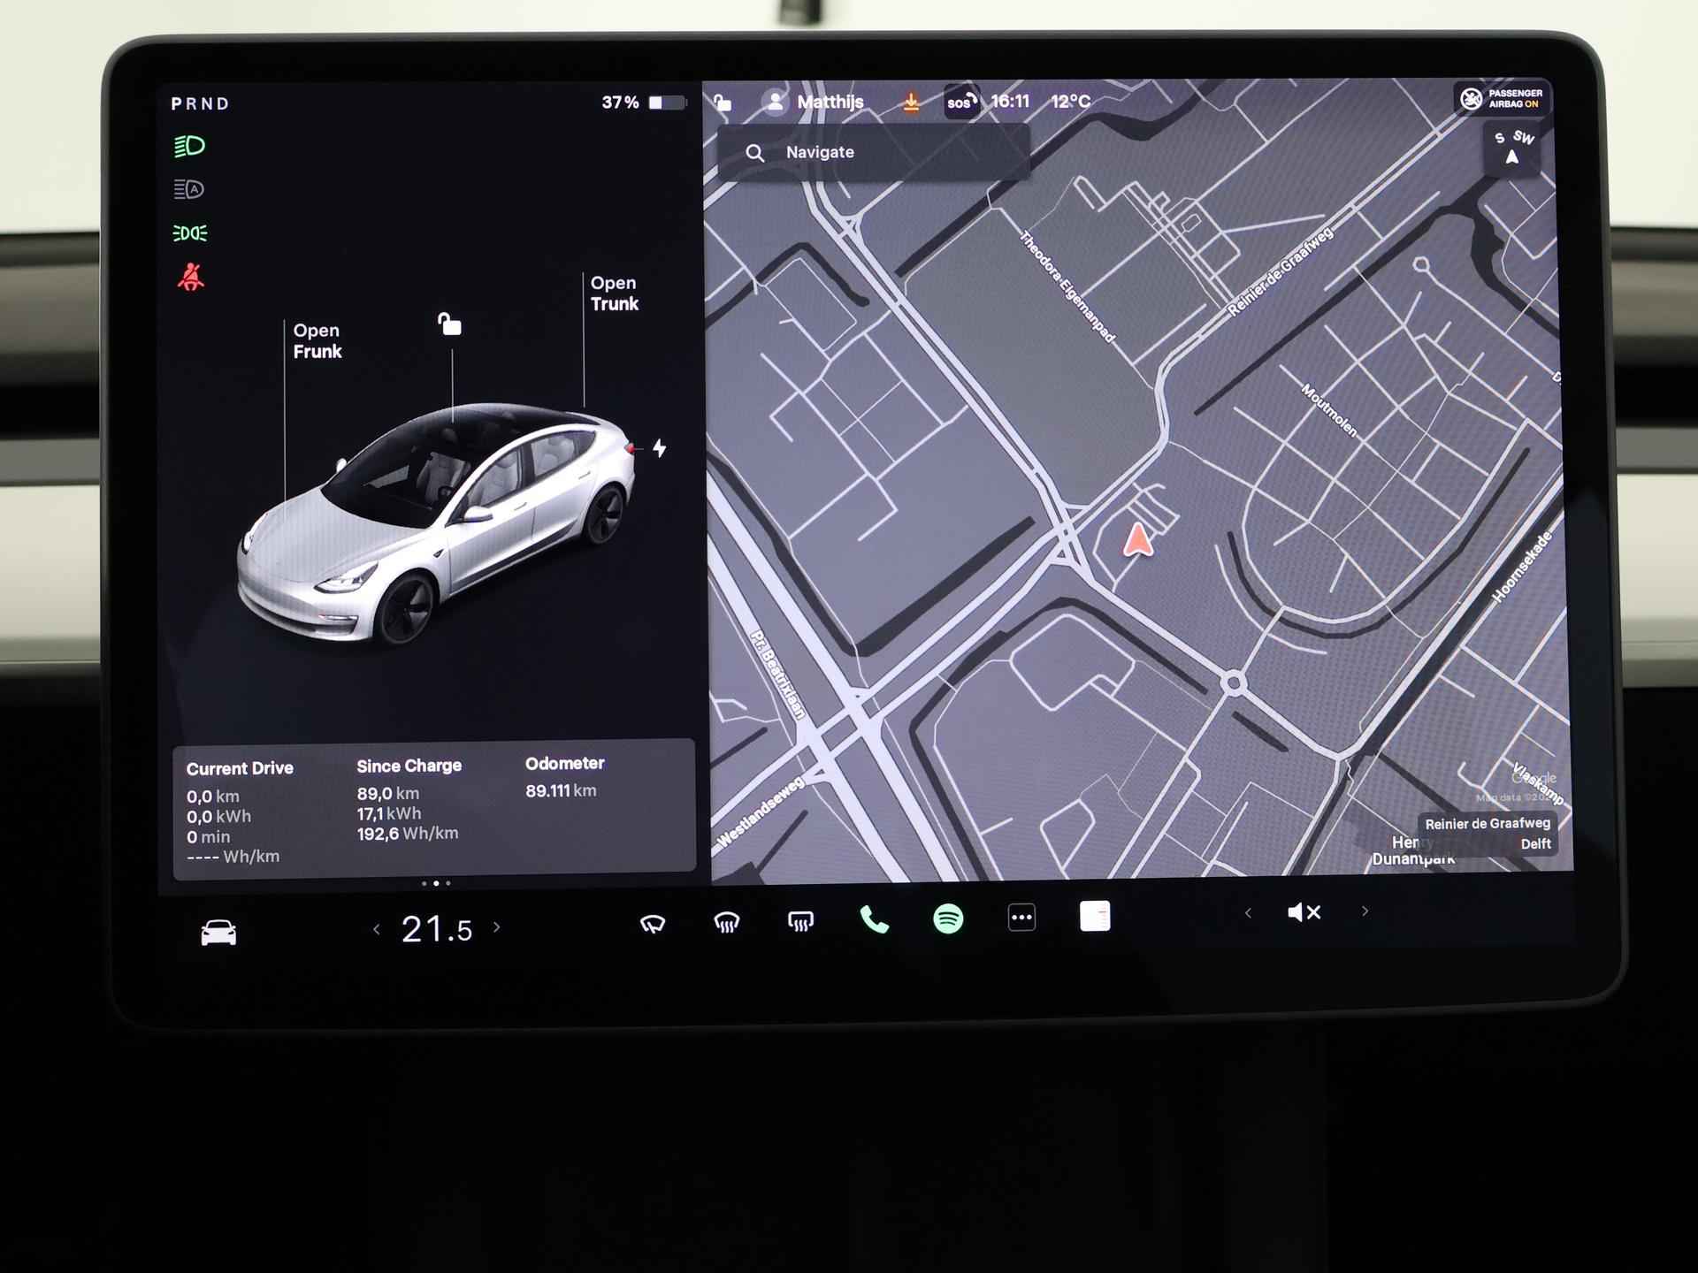
Task: Open the Spotify app
Action: [x=948, y=919]
